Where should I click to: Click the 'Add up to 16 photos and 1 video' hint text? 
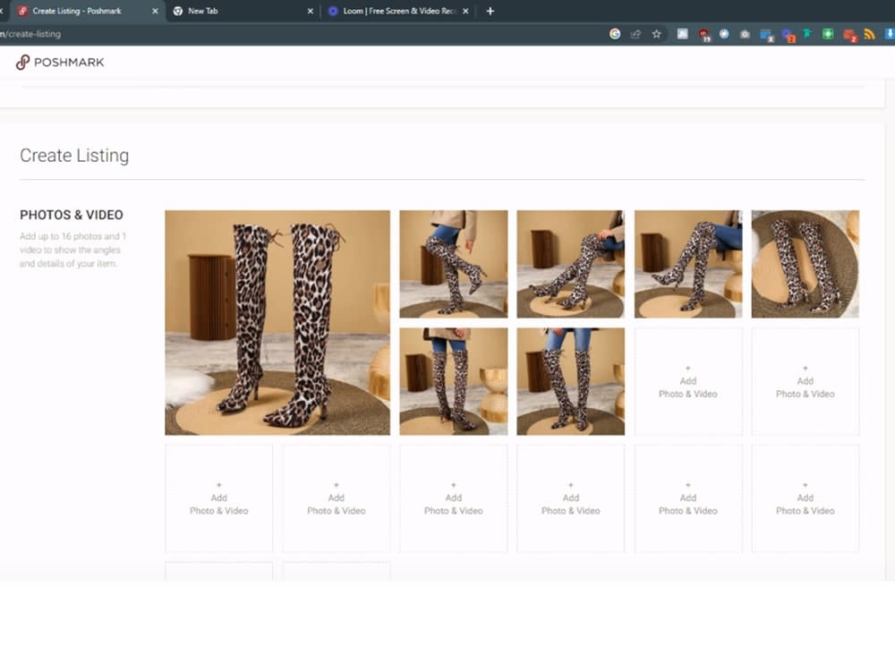click(x=72, y=250)
